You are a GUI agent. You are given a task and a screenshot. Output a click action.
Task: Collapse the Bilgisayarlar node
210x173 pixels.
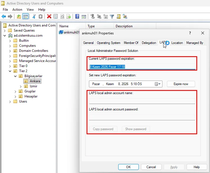coord(15,76)
